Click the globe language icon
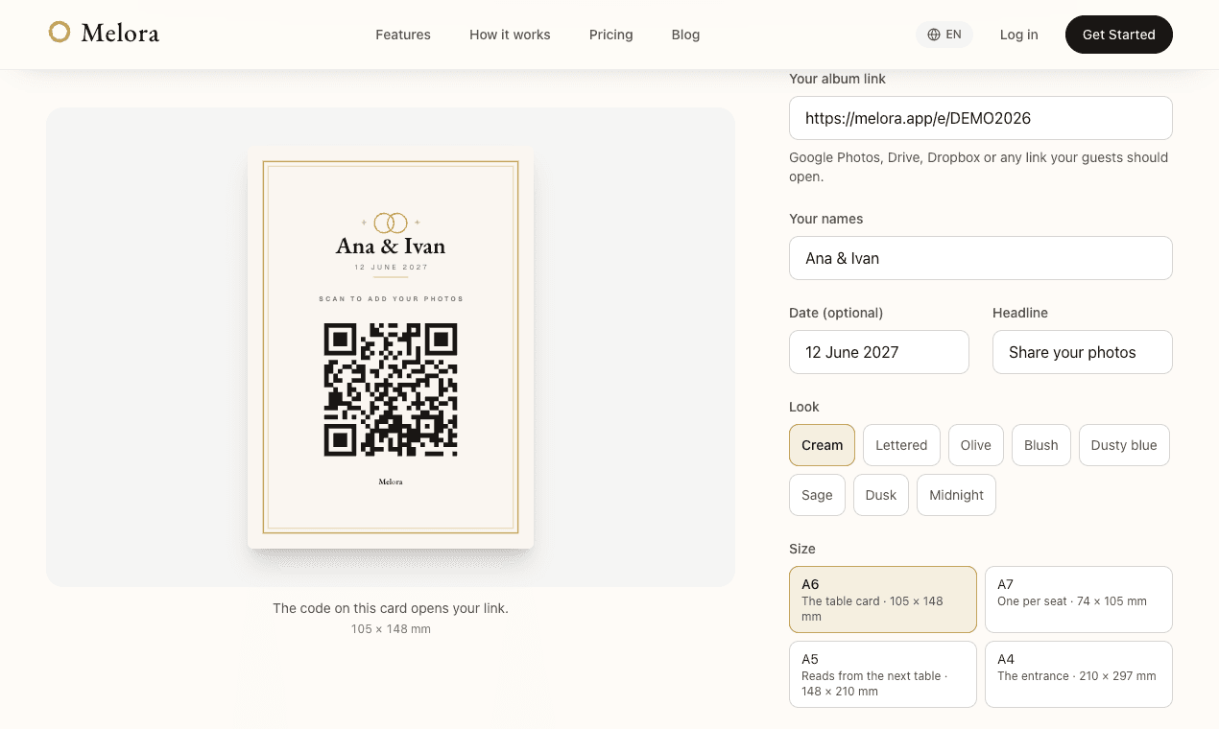The width and height of the screenshot is (1219, 729). tap(934, 35)
